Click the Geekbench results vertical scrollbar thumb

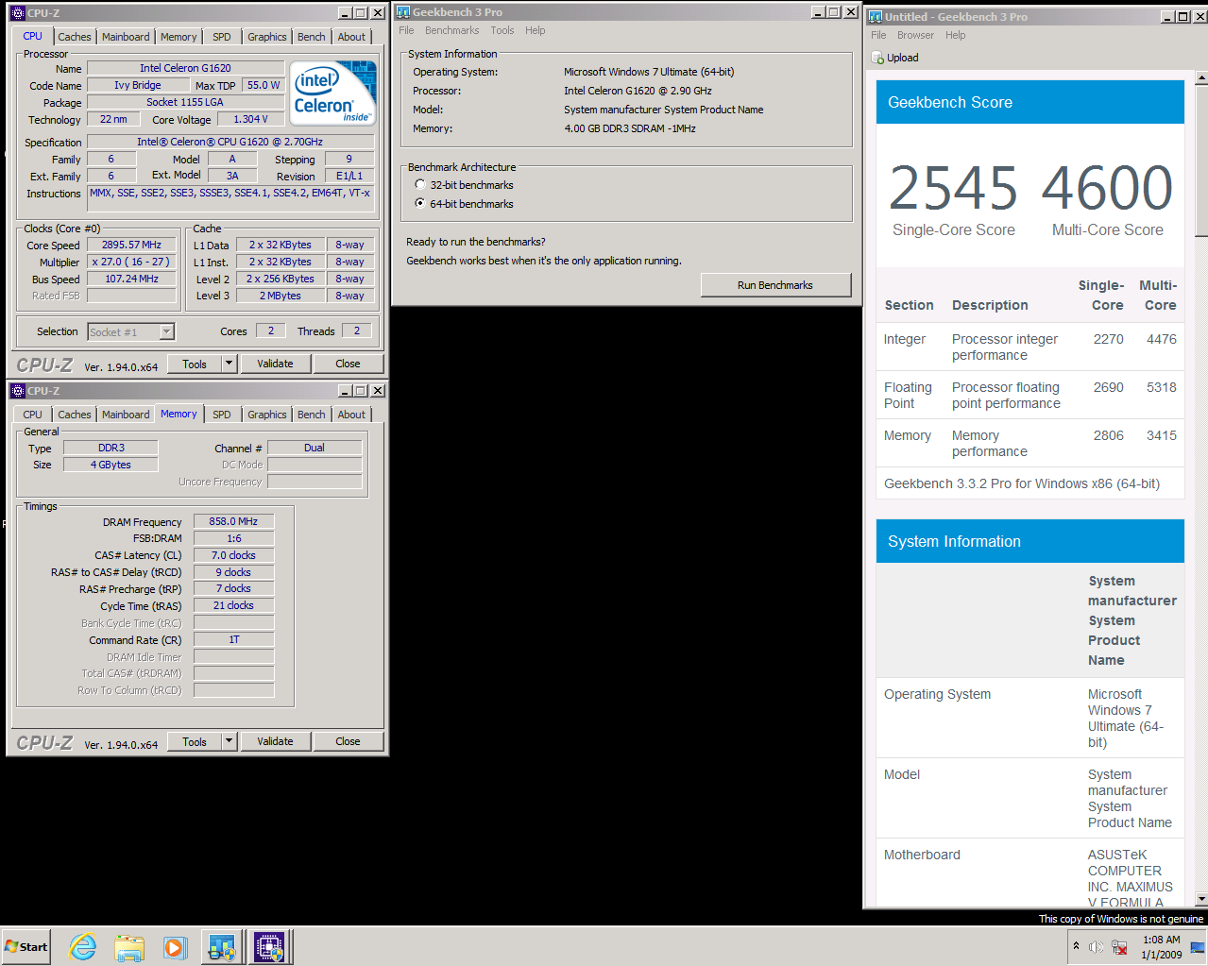(x=1201, y=161)
